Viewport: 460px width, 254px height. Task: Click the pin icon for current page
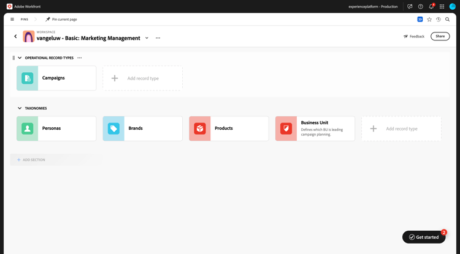point(48,20)
